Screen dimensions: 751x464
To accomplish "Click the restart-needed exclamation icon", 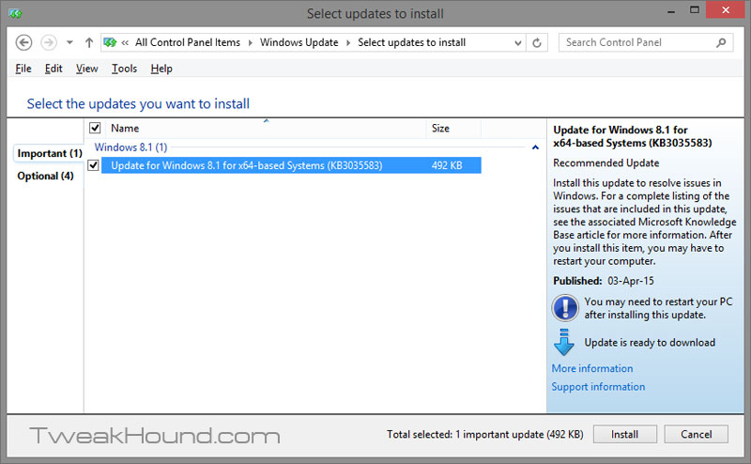I will [565, 308].
